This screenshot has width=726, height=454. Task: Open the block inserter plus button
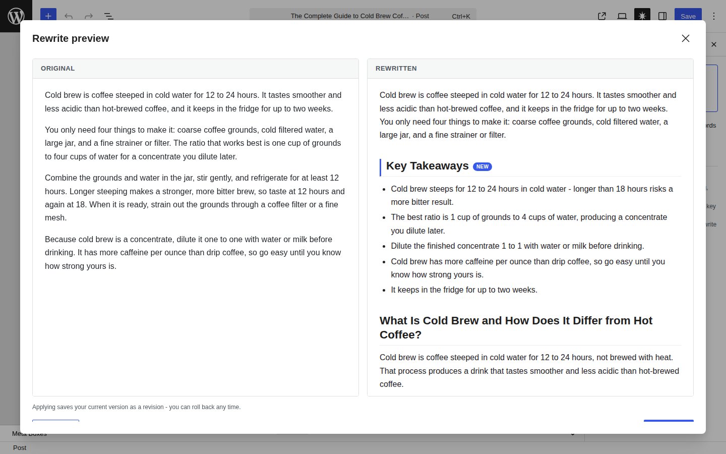pyautogui.click(x=48, y=16)
